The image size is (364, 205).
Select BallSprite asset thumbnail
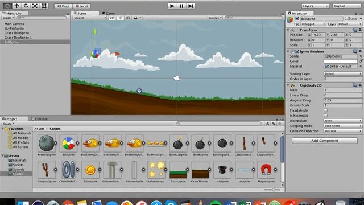tap(68, 143)
